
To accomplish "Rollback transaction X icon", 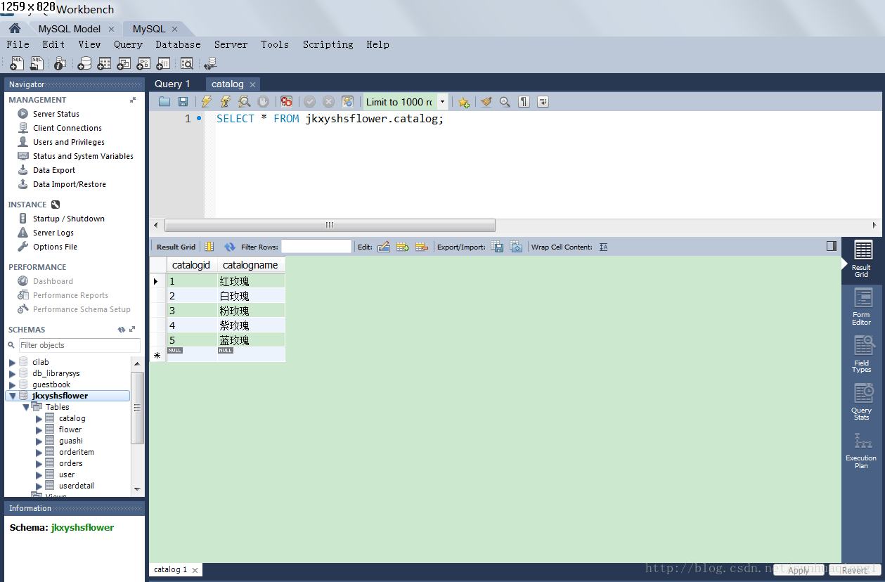I will [328, 102].
